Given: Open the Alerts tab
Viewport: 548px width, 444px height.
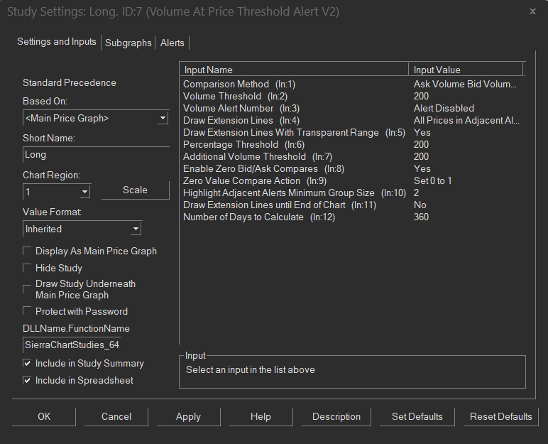Looking at the screenshot, I should click(x=172, y=43).
